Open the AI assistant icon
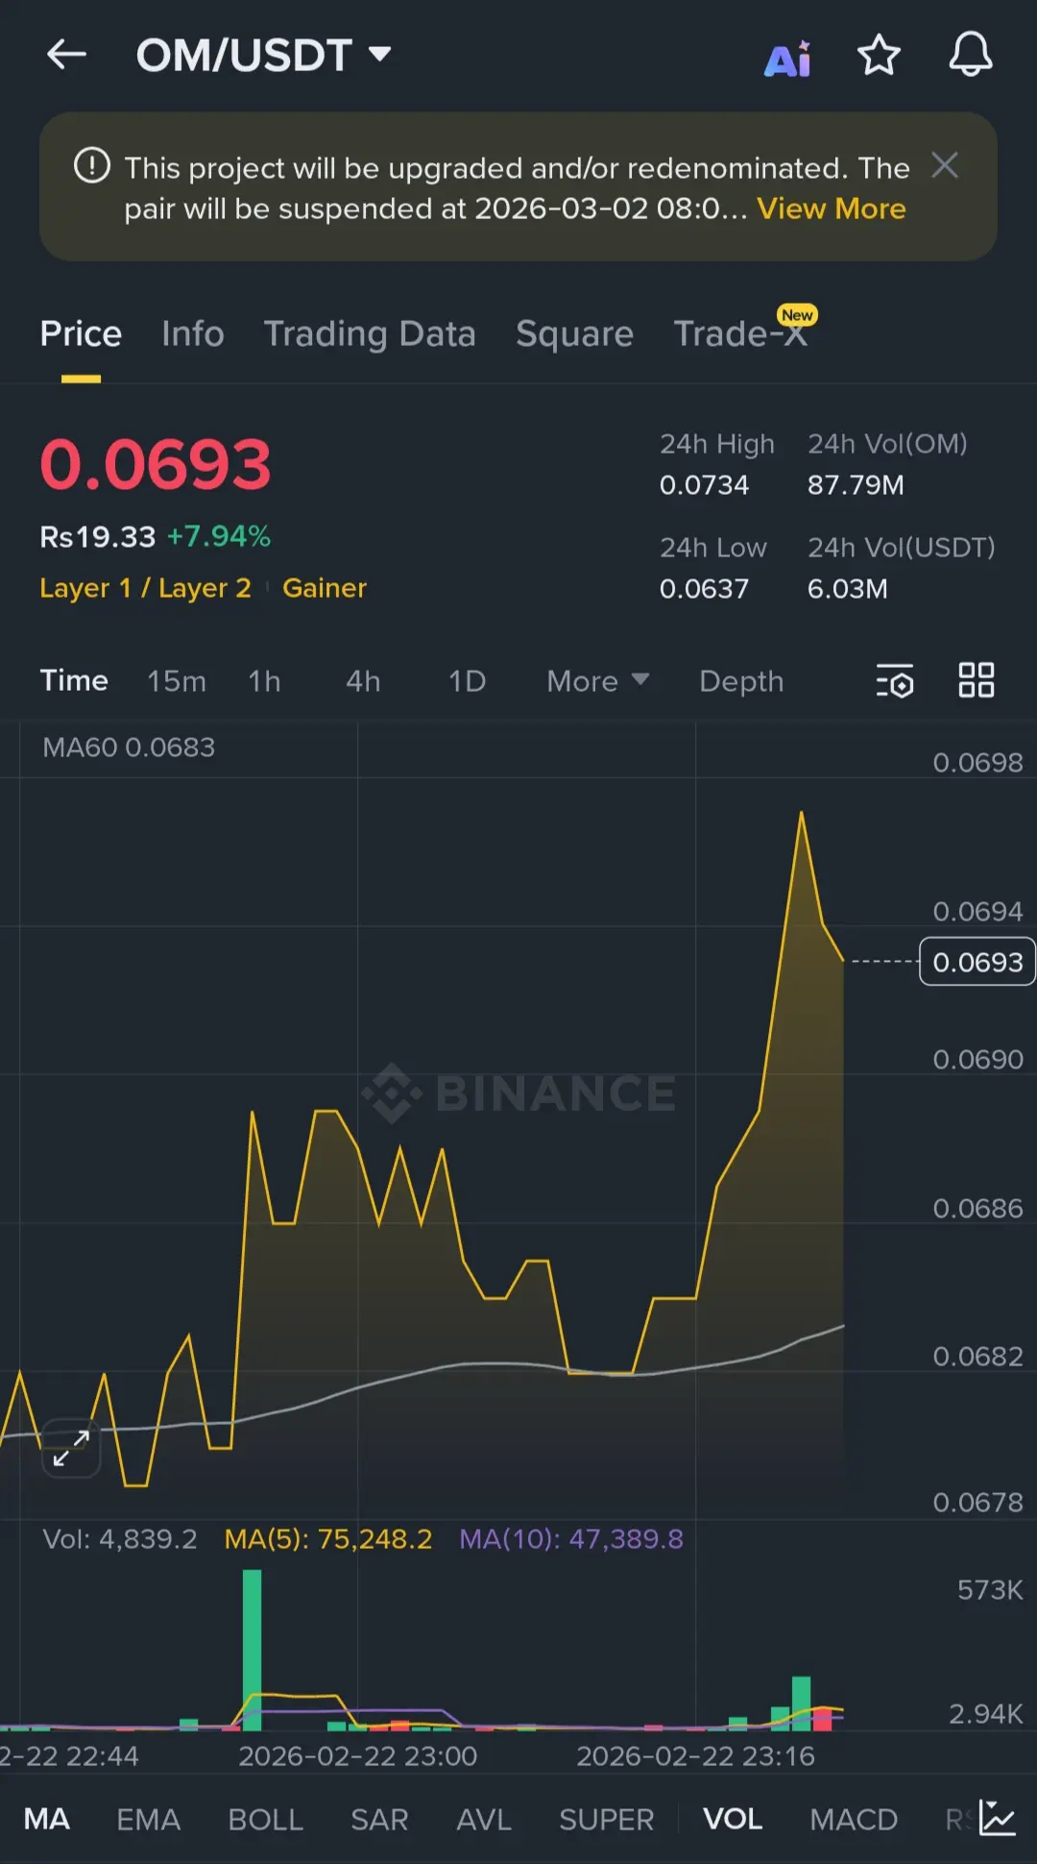The image size is (1037, 1864). click(787, 59)
